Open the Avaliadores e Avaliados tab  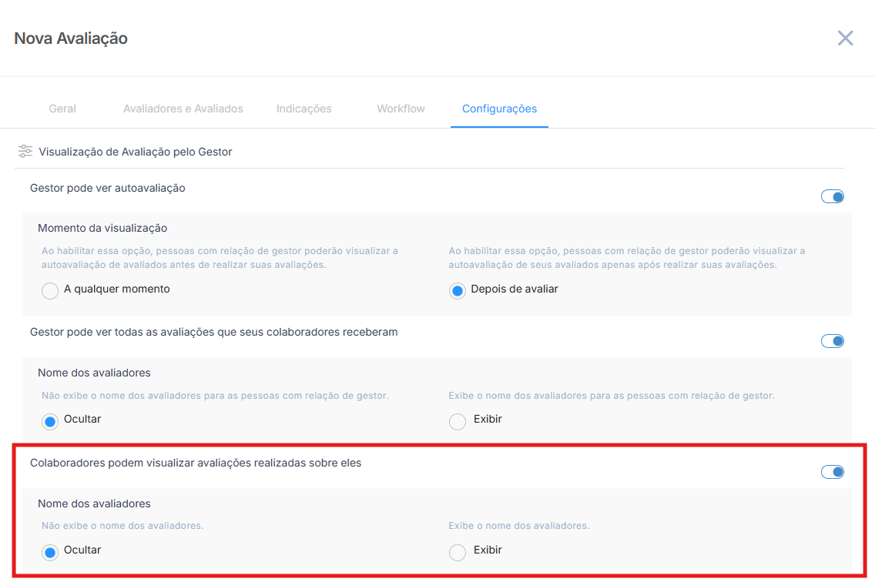coord(183,109)
